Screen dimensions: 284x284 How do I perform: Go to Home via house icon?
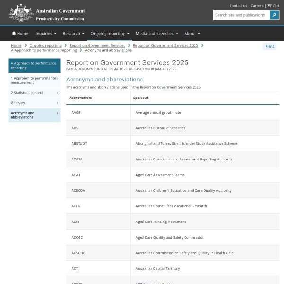point(20,33)
